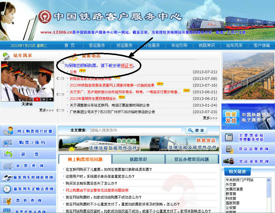275x213 pixels.
Task: Switch to 铁路常识 tab
Action: (x=138, y=159)
